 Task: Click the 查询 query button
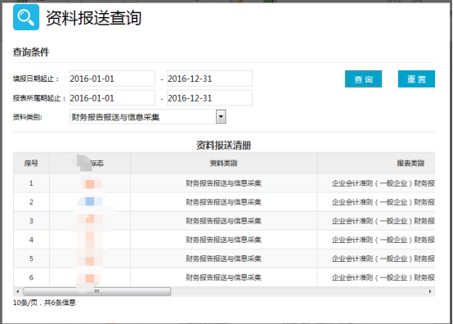point(363,79)
